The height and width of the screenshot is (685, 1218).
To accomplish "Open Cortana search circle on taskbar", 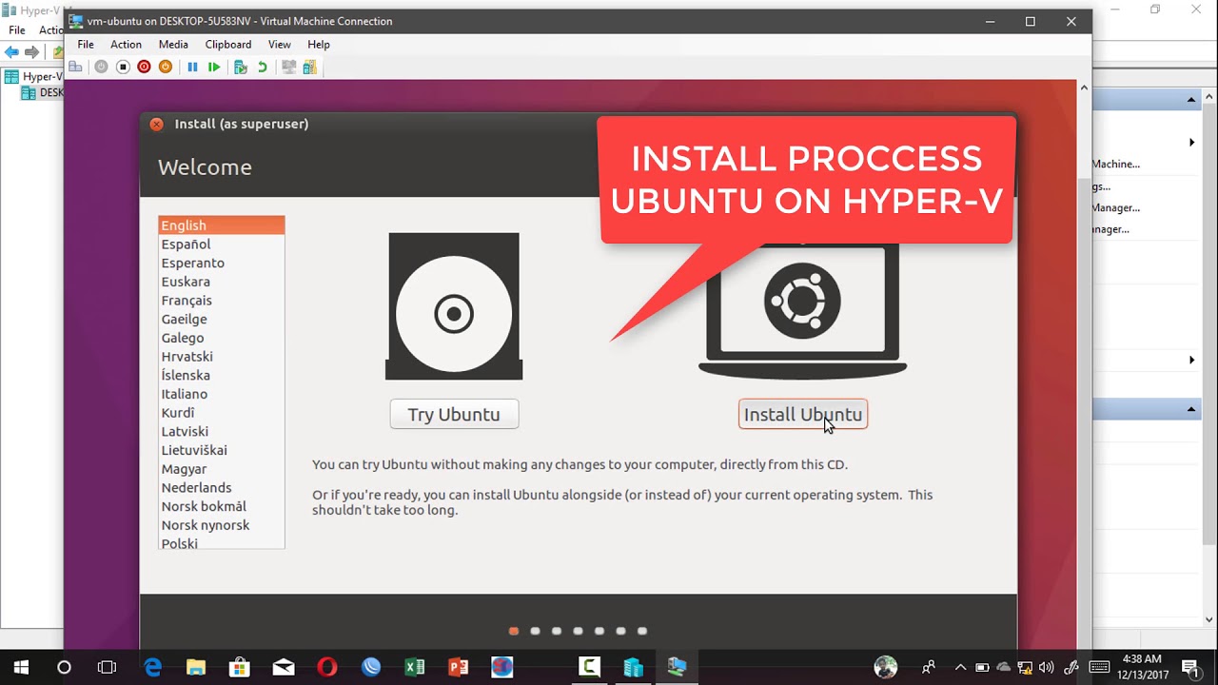I will click(64, 667).
